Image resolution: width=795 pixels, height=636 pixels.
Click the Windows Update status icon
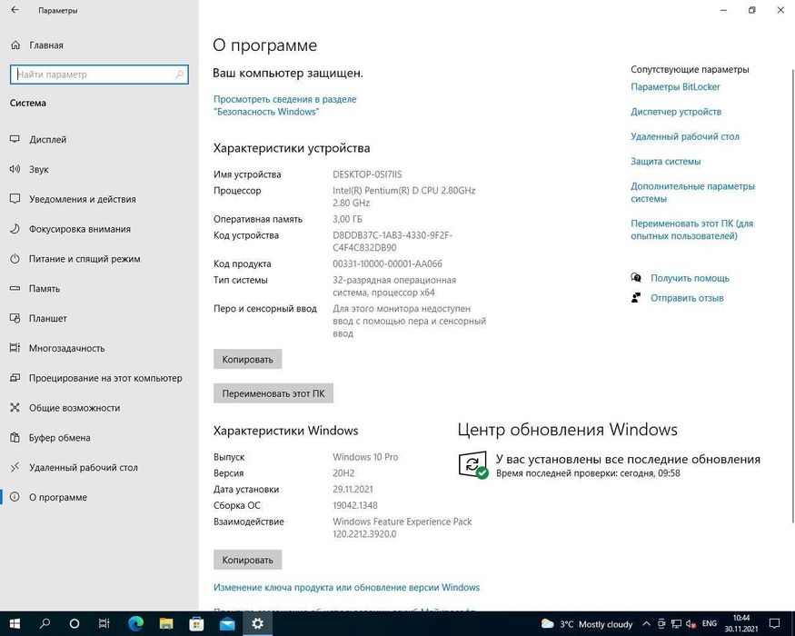click(473, 464)
